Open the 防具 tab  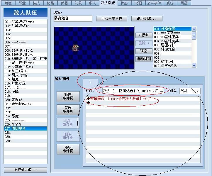(x=78, y=3)
